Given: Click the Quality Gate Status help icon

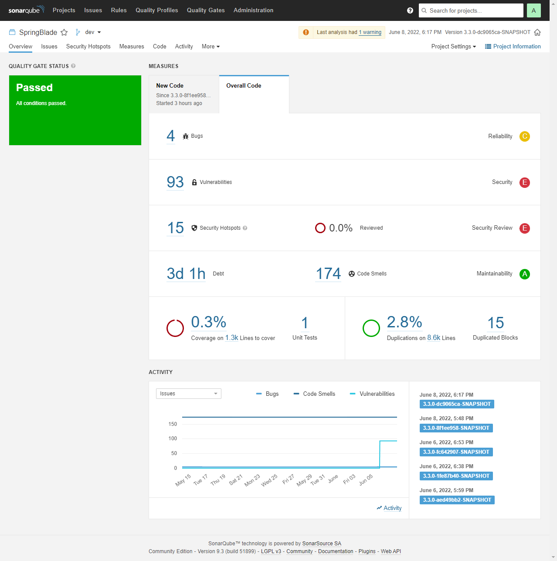Looking at the screenshot, I should [x=73, y=66].
